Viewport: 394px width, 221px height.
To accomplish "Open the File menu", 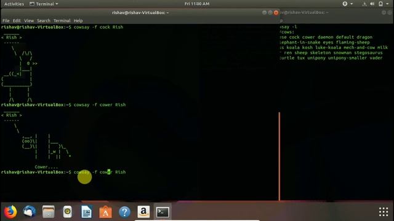I will (6, 21).
